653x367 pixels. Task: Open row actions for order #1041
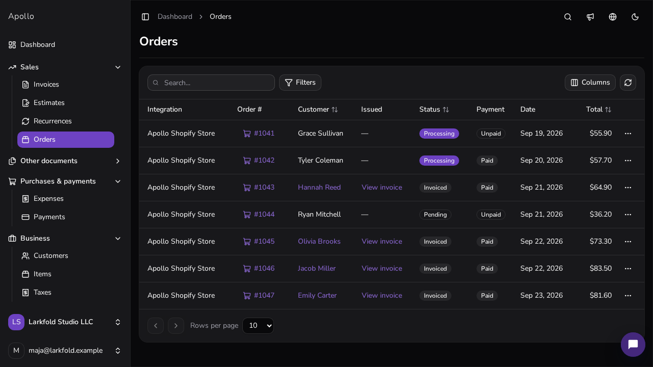click(628, 134)
